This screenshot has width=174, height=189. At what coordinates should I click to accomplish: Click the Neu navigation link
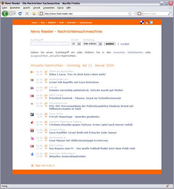[x=43, y=23]
